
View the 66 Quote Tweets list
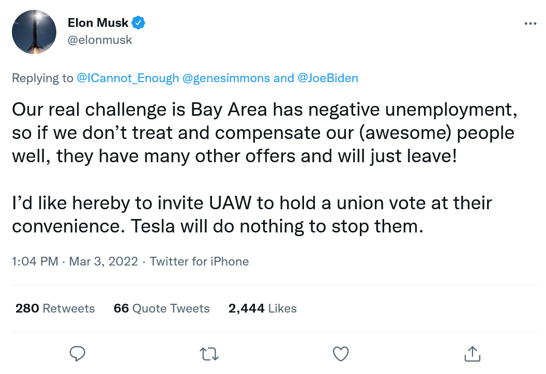pos(161,308)
